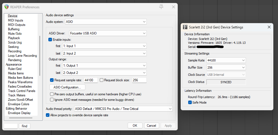Viewport: 278px width, 135px height.
Task: Open Sample Rate dropdown in Scarlett settings
Action: pyautogui.click(x=226, y=60)
